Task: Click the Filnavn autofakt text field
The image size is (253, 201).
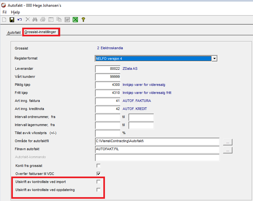Action: 157,149
